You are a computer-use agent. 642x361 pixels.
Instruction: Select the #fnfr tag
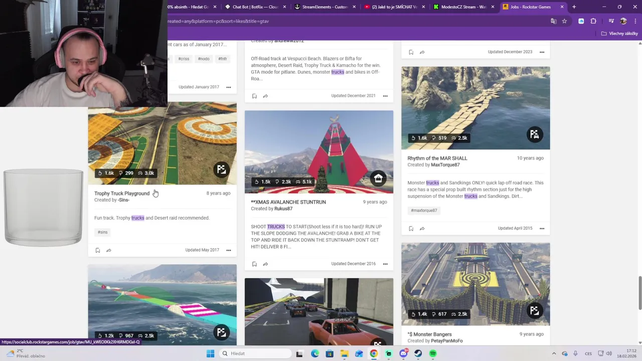click(x=223, y=59)
